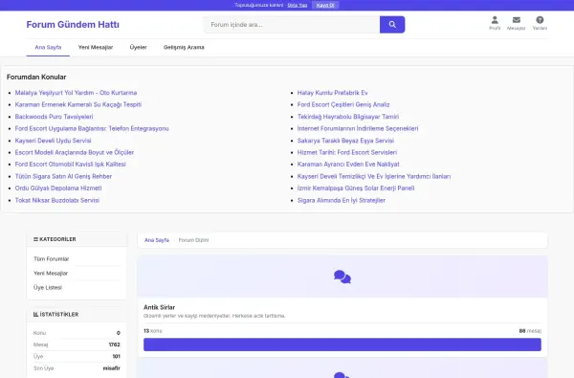Image resolution: width=574 pixels, height=378 pixels.
Task: Open Gelişmiş Arama tab
Action: pyautogui.click(x=184, y=47)
